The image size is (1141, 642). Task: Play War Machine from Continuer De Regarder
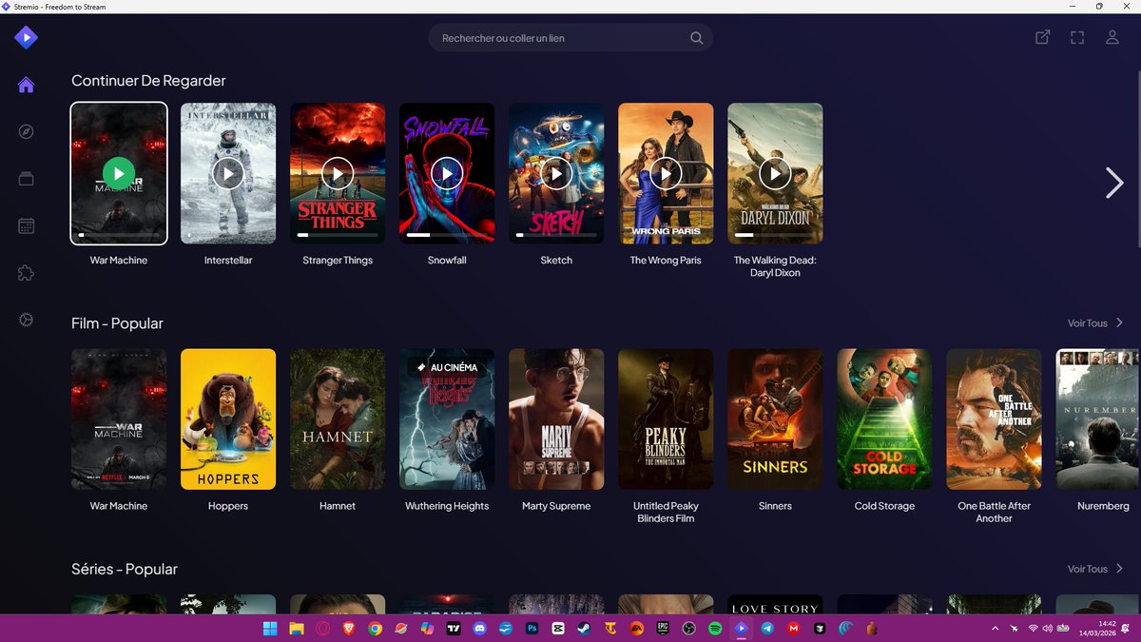coord(119,173)
